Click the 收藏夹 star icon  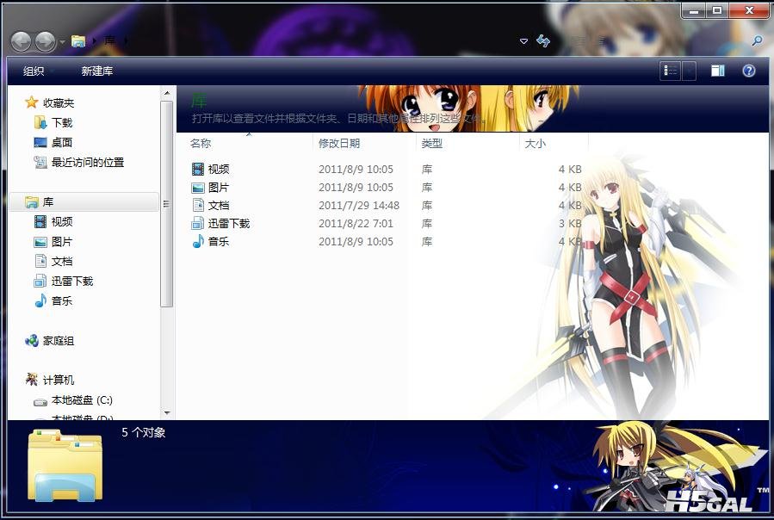point(32,102)
